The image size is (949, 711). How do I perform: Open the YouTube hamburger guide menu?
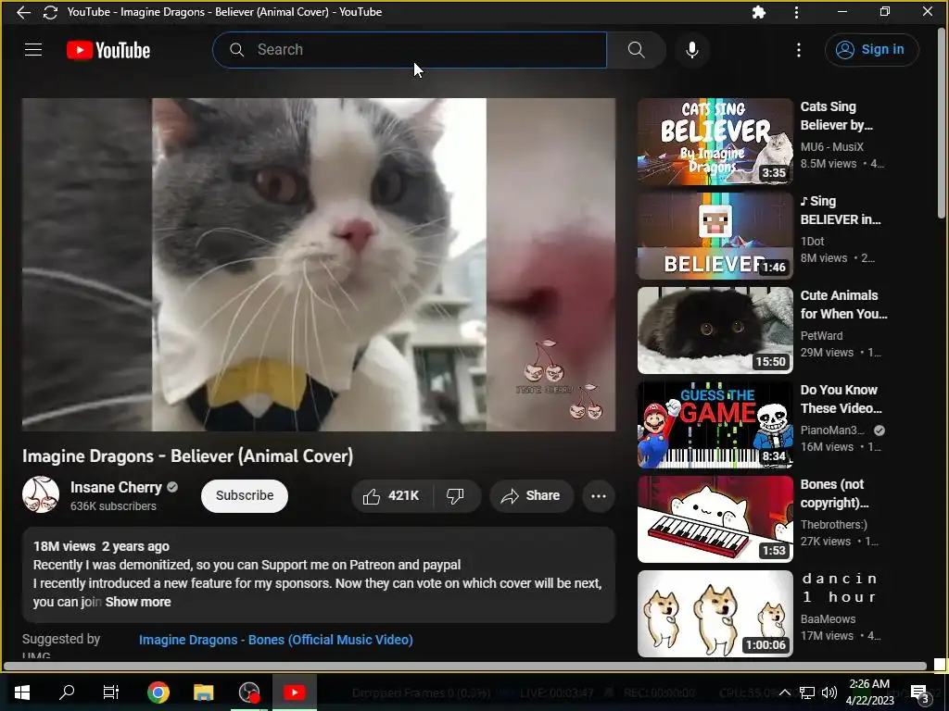[x=33, y=50]
